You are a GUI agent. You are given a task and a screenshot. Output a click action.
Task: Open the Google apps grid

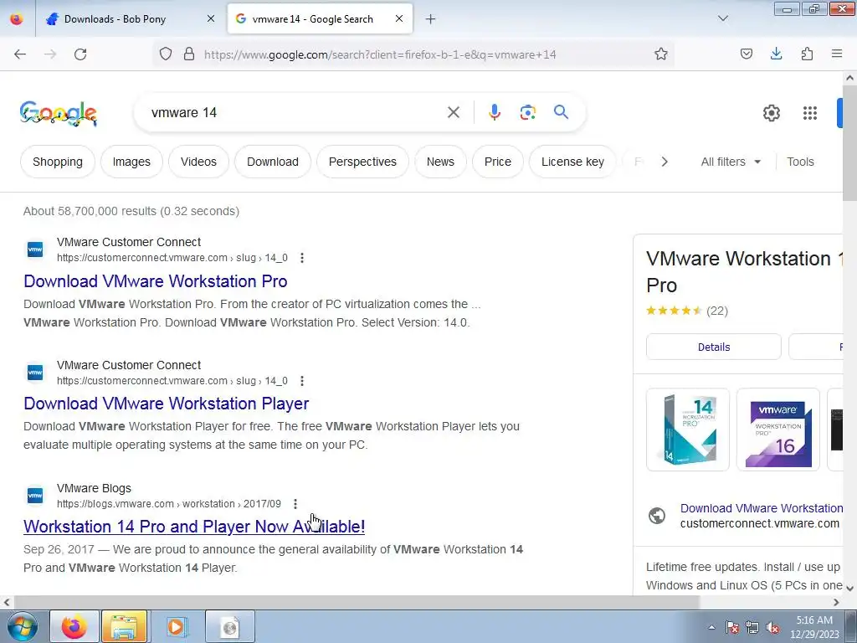pyautogui.click(x=810, y=113)
